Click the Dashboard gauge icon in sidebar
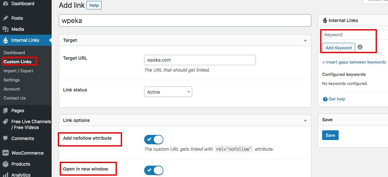Screen dimensions: 388x177 tap(5, 4)
